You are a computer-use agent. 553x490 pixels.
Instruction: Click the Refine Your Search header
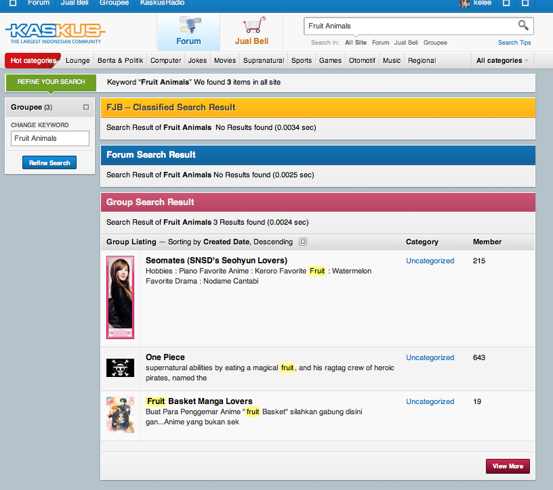51,82
